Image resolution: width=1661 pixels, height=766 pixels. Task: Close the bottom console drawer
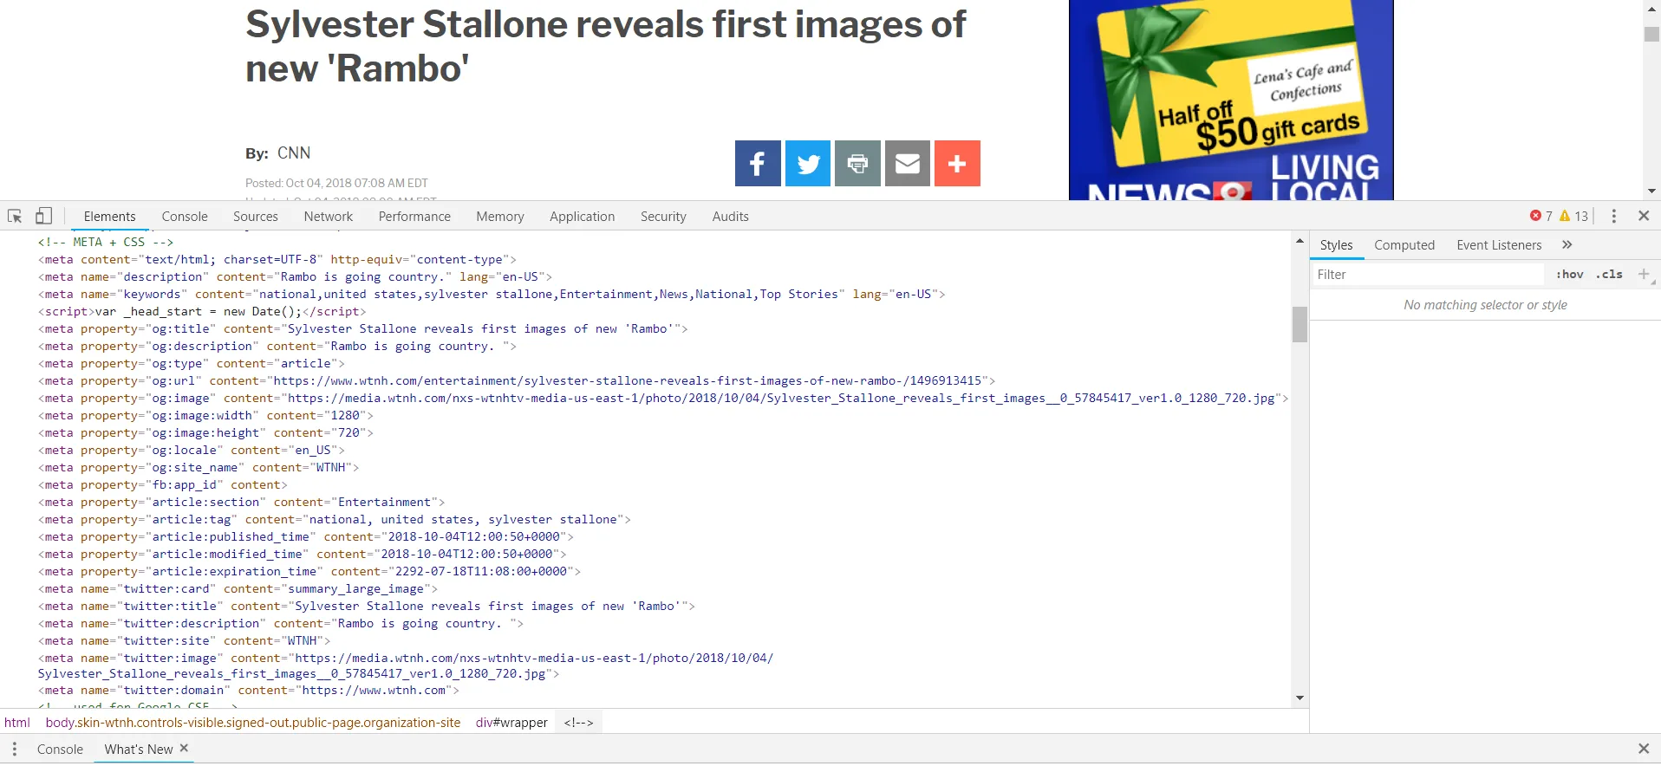[x=1644, y=749]
